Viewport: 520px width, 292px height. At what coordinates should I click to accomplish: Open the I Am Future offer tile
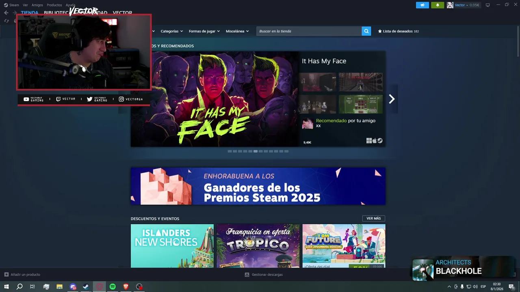[x=344, y=246]
